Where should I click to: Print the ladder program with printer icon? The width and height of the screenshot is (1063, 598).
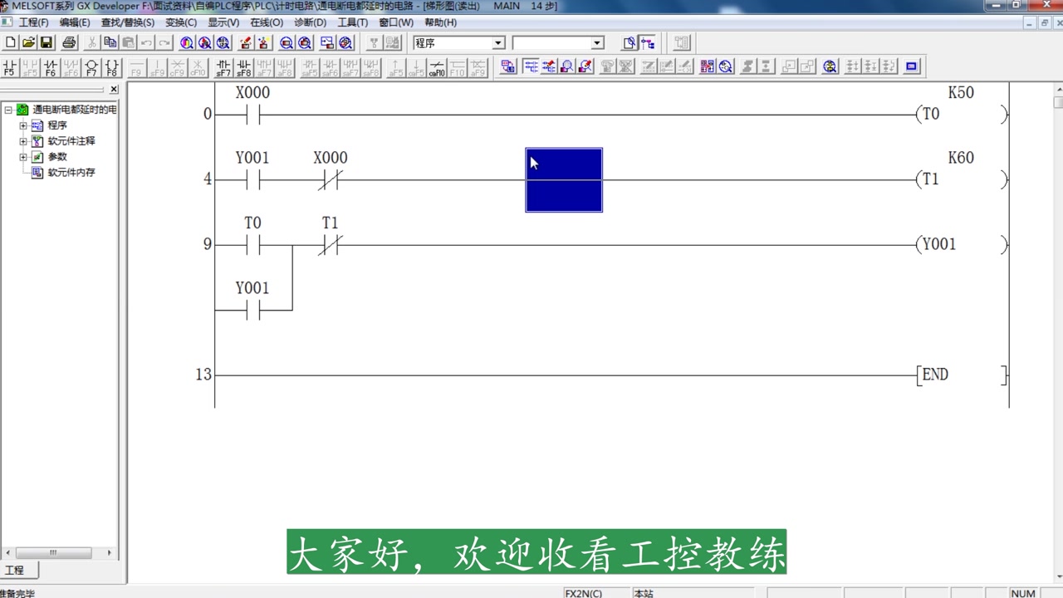70,42
